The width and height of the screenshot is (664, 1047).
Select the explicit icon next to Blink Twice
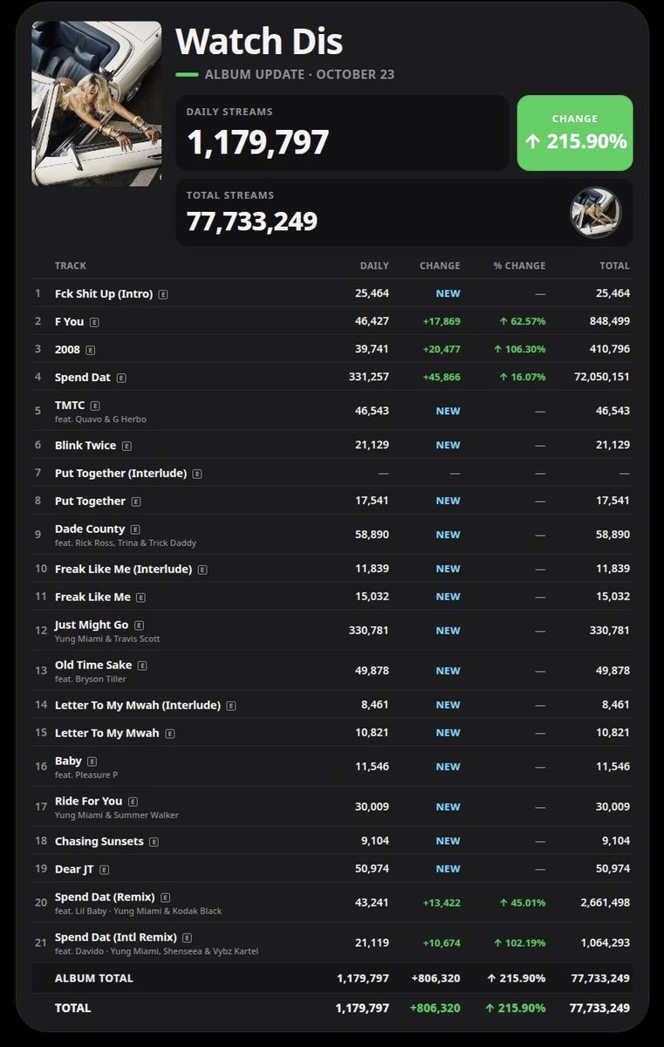[127, 446]
